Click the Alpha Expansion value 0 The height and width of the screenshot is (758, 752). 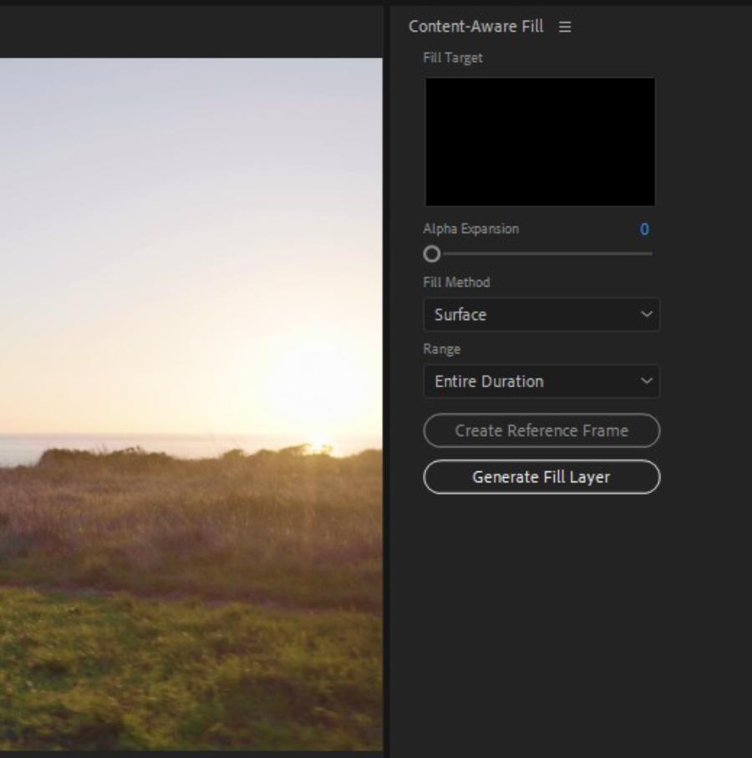point(644,229)
